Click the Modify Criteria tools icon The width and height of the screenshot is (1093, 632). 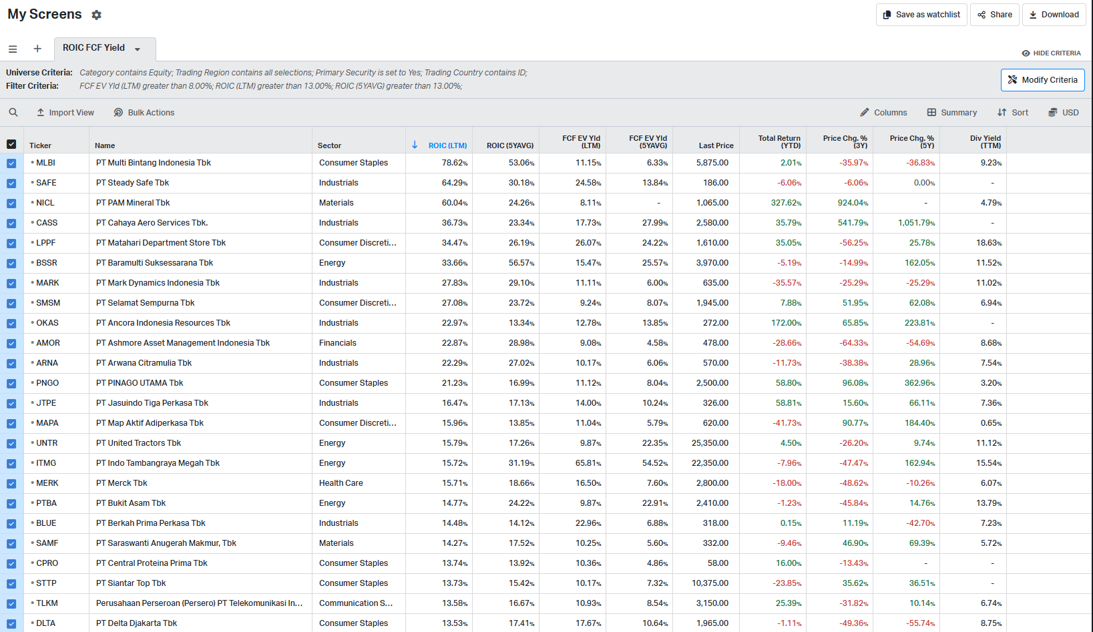tap(1012, 79)
